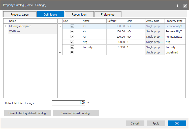Expand the LithologyTemplate row arrow
Screen dimensions: 189x129
pyautogui.click(x=6, y=26)
